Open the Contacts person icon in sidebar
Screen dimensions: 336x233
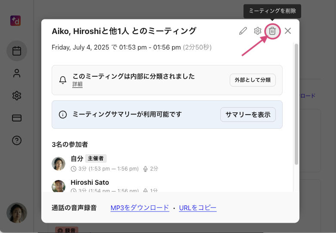(17, 73)
